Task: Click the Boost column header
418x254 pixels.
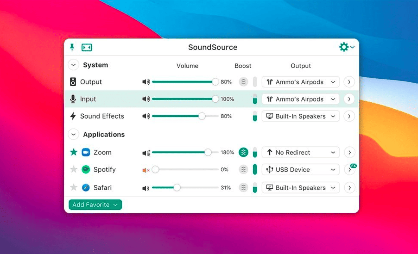Action: click(x=243, y=66)
